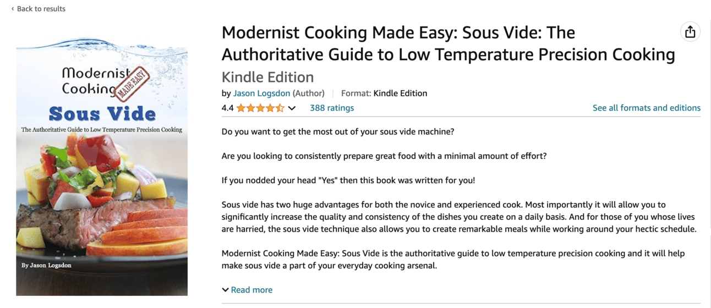Go Back to results
Image resolution: width=711 pixels, height=308 pixels.
(41, 9)
